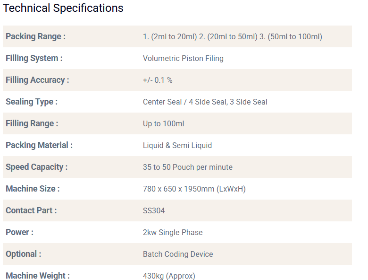Click the Batch Coding Device value
The image size is (368, 280).
pyautogui.click(x=178, y=254)
